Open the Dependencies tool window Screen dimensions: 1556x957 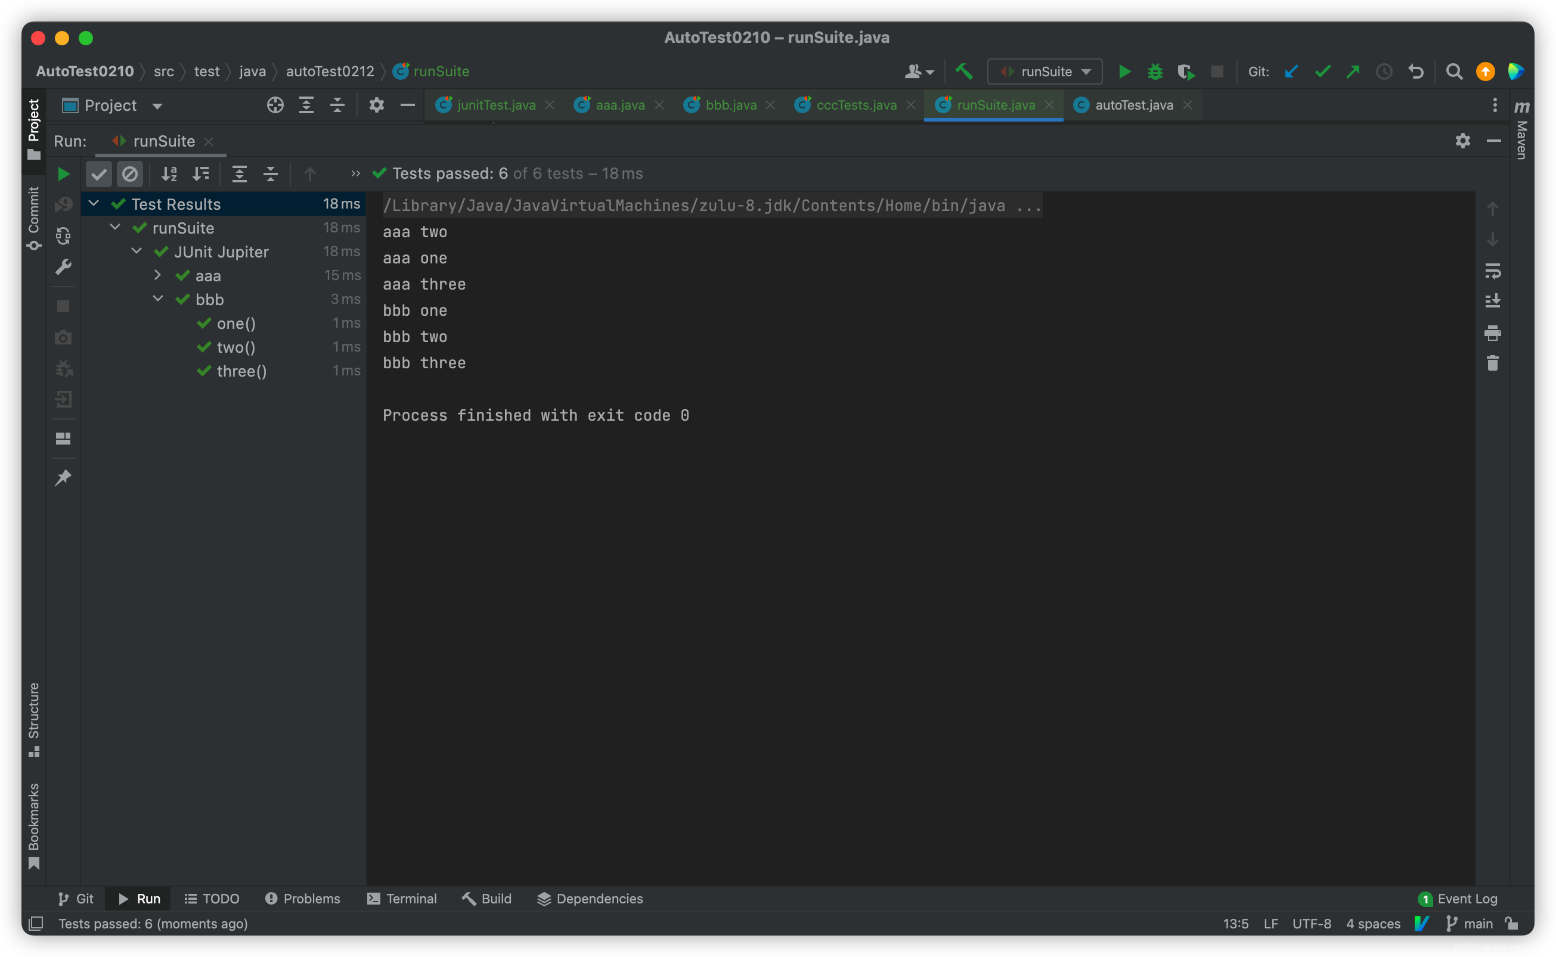pos(590,899)
